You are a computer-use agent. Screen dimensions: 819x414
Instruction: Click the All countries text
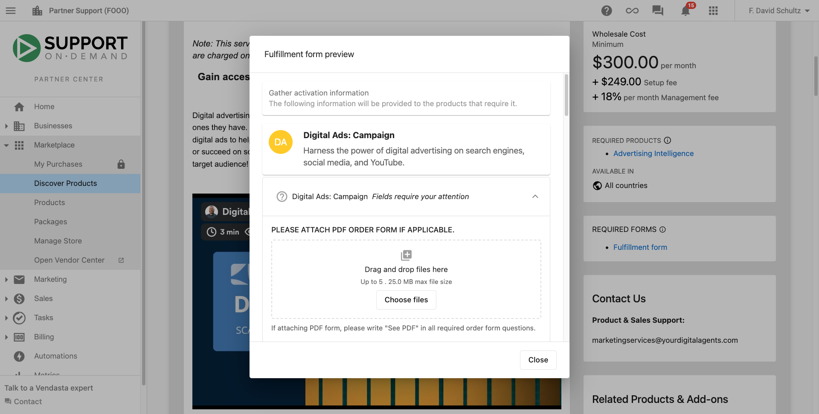tap(626, 185)
